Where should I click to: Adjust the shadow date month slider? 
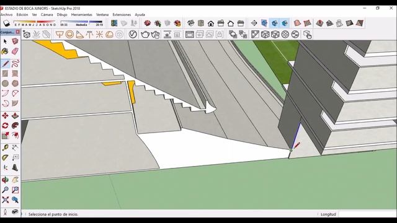[35, 24]
